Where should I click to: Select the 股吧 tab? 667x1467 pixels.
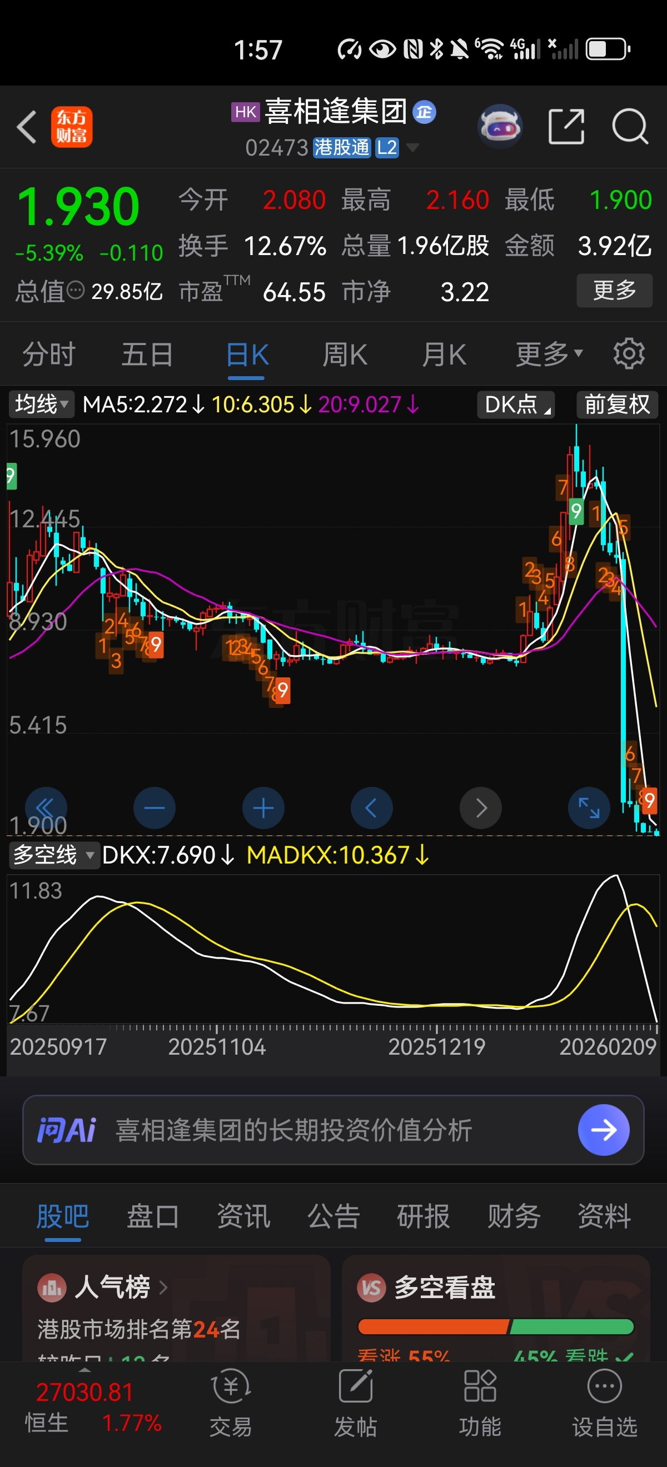coord(63,1216)
